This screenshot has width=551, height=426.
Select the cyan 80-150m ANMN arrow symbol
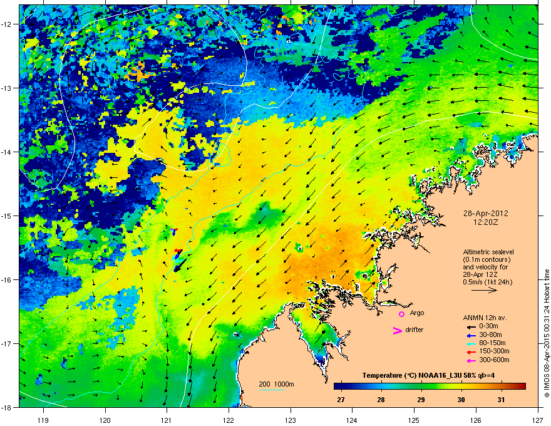470,343
